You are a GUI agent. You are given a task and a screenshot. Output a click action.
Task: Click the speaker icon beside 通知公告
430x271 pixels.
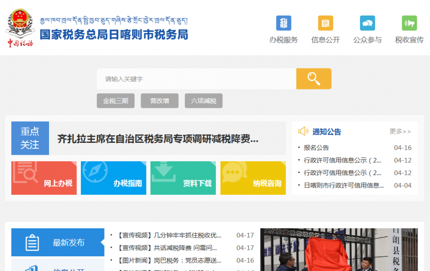click(x=304, y=131)
